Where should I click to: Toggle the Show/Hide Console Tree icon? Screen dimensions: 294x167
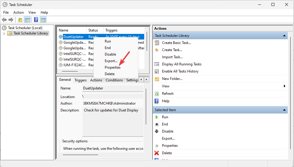point(27,20)
